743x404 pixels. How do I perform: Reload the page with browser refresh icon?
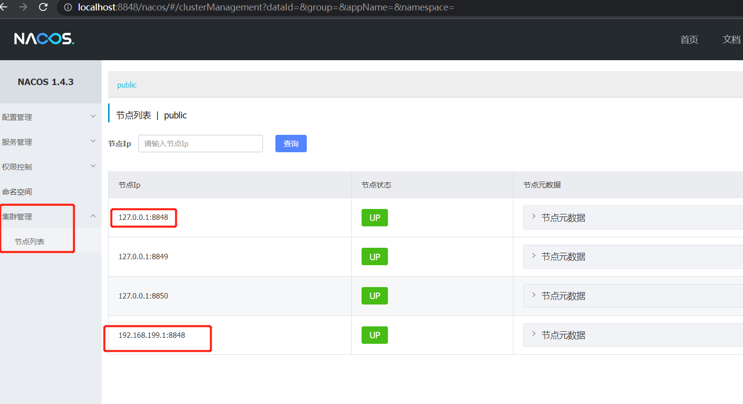(43, 7)
